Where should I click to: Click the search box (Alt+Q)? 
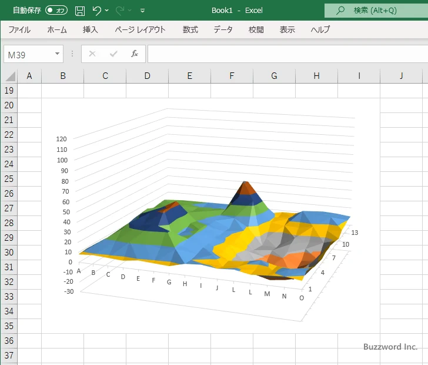[376, 11]
